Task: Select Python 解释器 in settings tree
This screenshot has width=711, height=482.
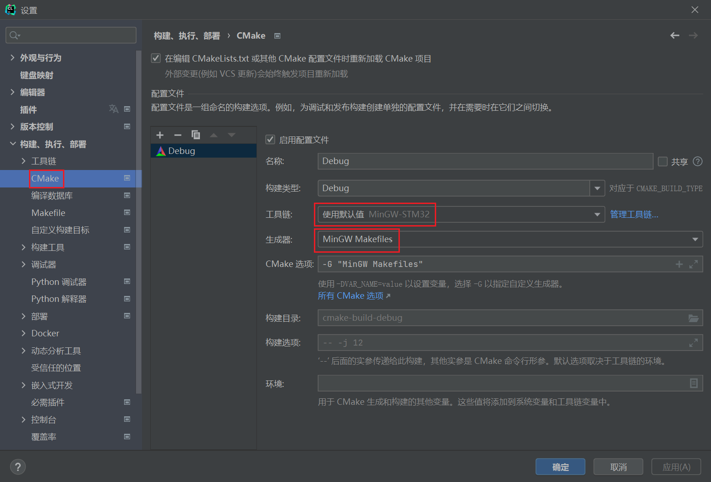Action: [59, 299]
